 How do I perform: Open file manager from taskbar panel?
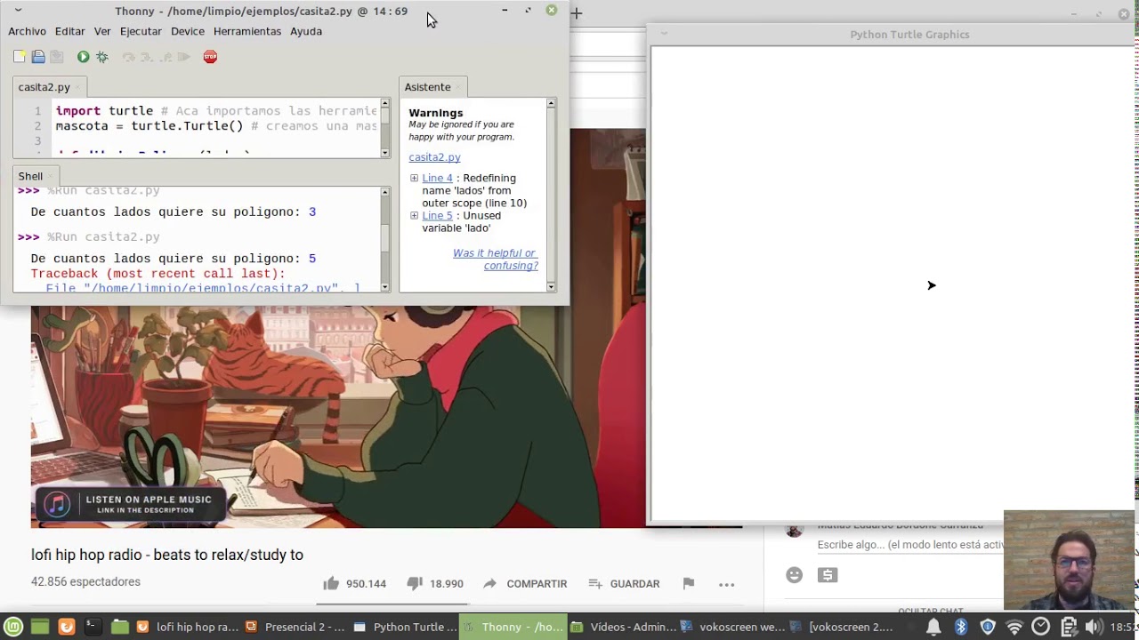119,627
